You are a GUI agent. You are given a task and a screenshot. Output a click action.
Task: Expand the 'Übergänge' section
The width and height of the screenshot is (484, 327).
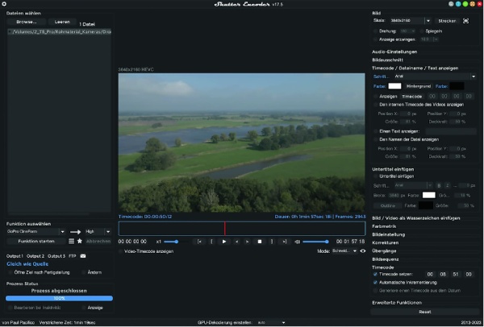tap(384, 250)
